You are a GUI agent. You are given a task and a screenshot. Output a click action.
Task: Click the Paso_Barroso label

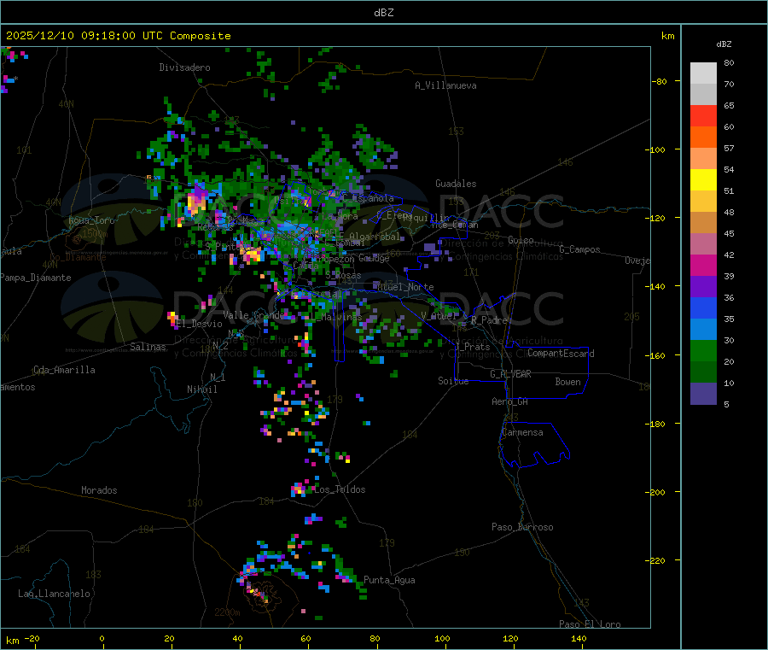coord(522,527)
